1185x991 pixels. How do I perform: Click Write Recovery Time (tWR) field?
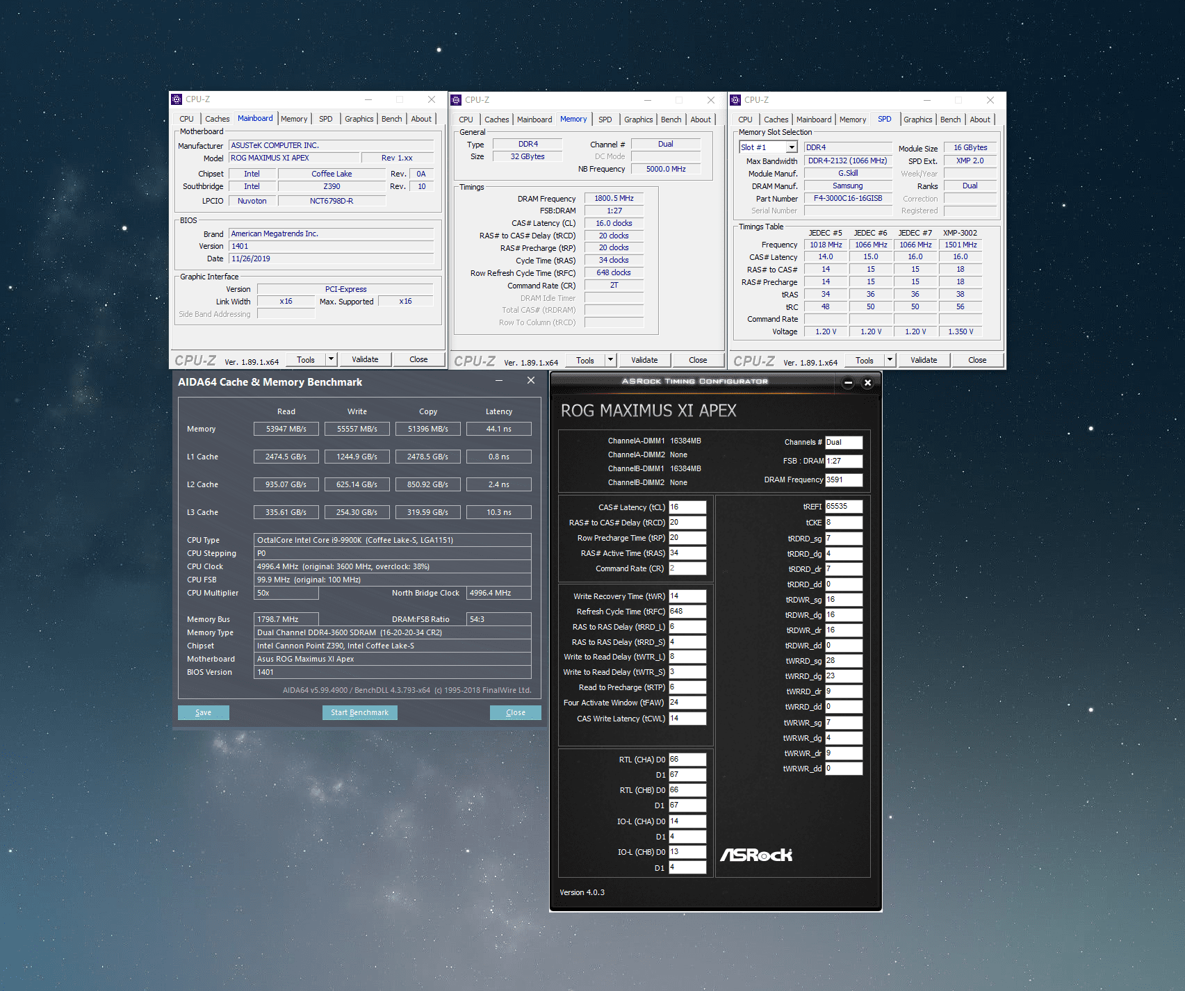coord(687,596)
